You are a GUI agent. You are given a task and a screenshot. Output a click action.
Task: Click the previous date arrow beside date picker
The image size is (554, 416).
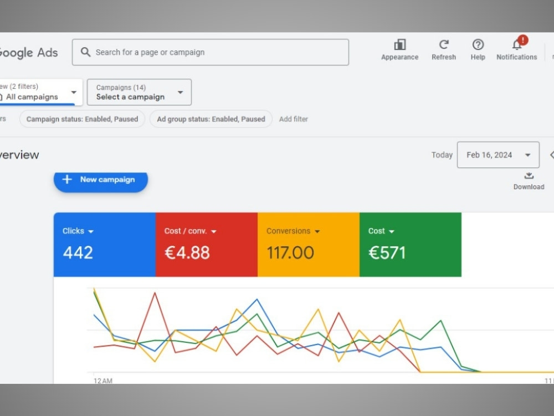tap(552, 155)
